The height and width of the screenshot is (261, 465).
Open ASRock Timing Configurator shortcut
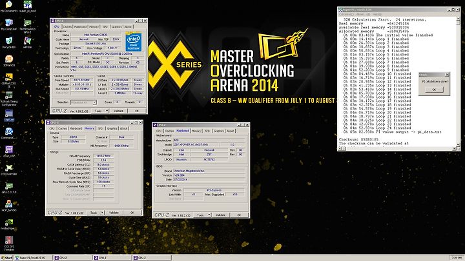click(9, 99)
